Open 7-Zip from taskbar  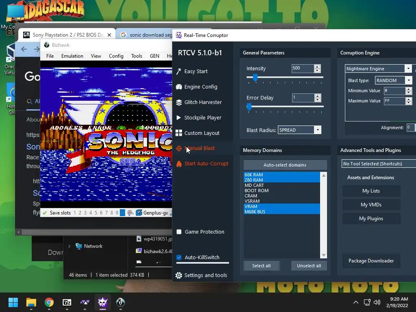pos(67,302)
